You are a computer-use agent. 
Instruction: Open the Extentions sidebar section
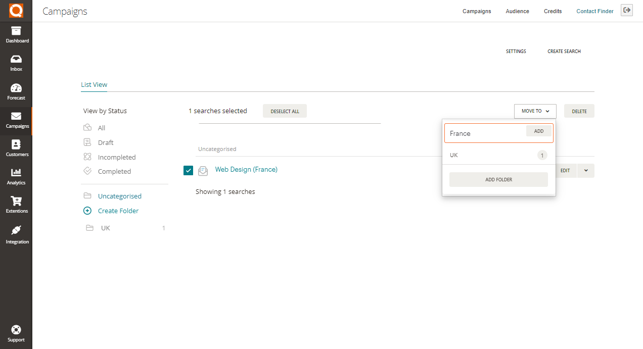tap(16, 205)
